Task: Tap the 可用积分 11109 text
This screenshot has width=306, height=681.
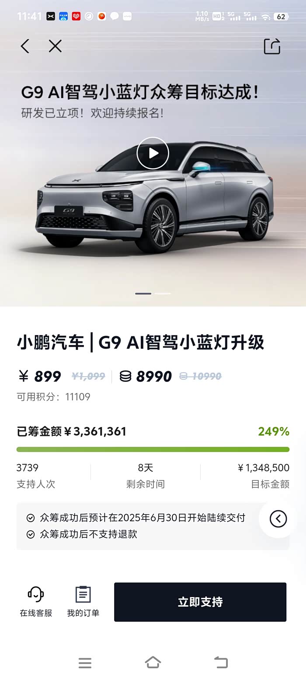Action: 53,397
